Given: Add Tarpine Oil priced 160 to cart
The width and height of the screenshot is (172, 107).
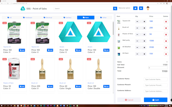Looking at the screenshot, I should [22, 50].
